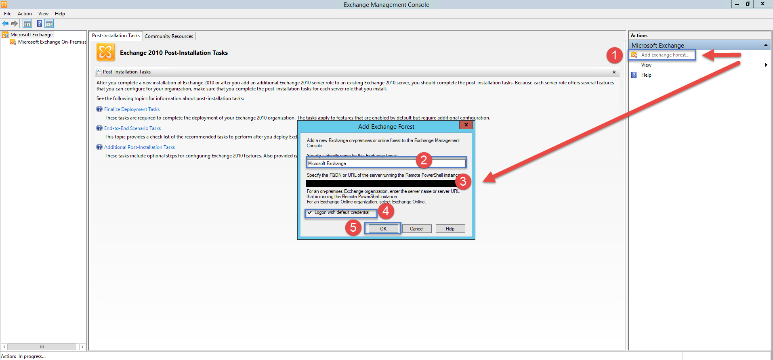The width and height of the screenshot is (773, 360).
Task: Open the File menu
Action: click(x=8, y=14)
